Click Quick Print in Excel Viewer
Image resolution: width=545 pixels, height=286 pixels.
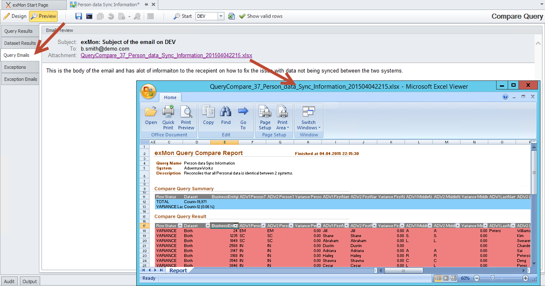point(168,117)
